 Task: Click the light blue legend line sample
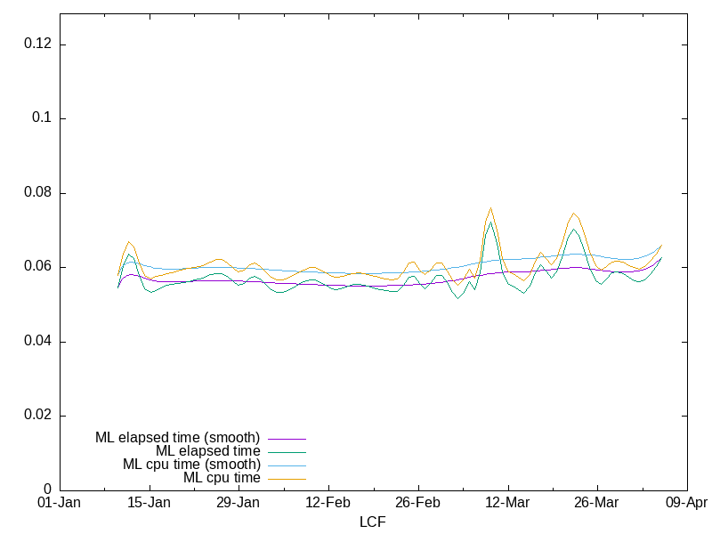tap(286, 465)
